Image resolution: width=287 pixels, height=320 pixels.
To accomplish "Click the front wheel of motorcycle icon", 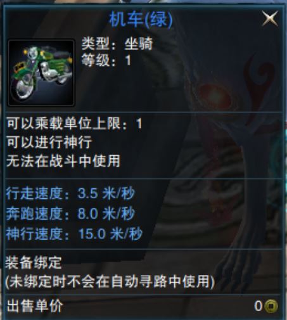I will point(23,87).
